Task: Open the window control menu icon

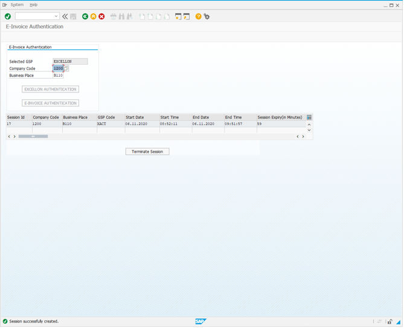Action: (5, 5)
